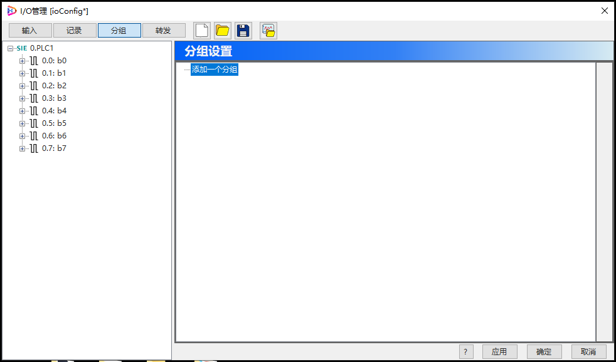Expand the 0.2: b2 node

[23, 86]
